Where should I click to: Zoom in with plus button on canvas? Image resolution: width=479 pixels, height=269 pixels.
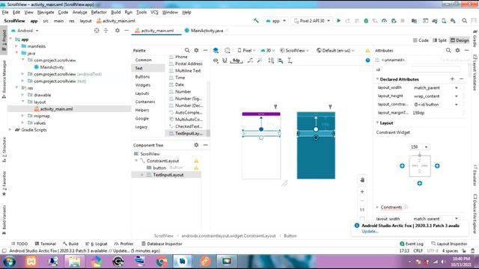coord(362,191)
